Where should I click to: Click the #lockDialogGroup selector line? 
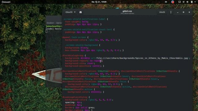pos(74,55)
